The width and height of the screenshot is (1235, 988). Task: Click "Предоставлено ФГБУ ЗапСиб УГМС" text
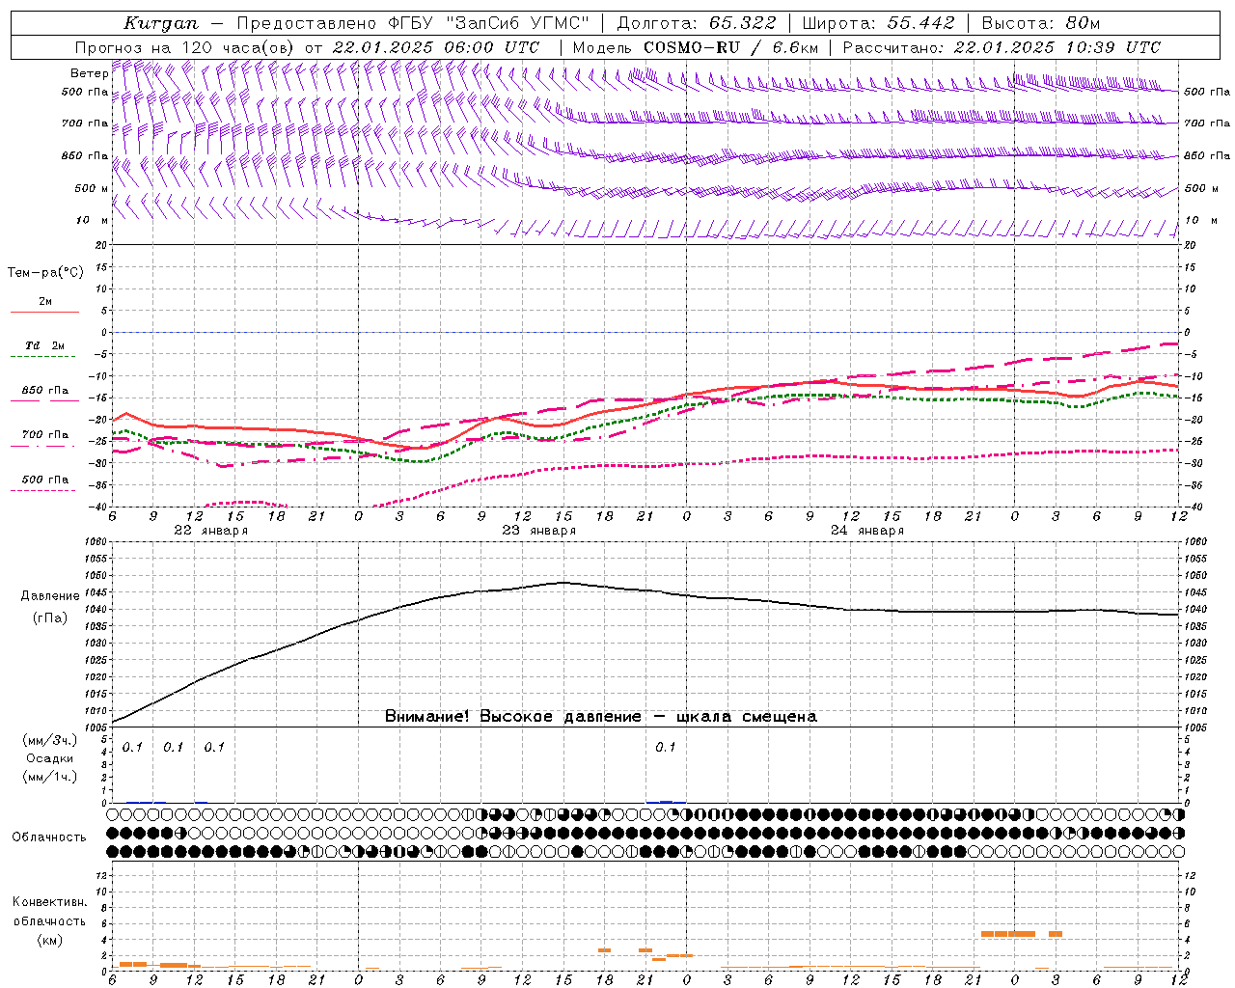(413, 23)
